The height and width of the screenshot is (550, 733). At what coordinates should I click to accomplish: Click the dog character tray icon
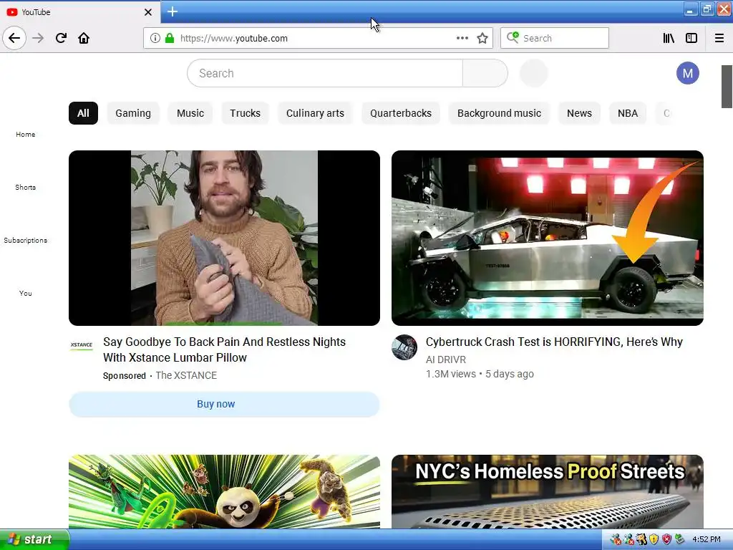(641, 540)
